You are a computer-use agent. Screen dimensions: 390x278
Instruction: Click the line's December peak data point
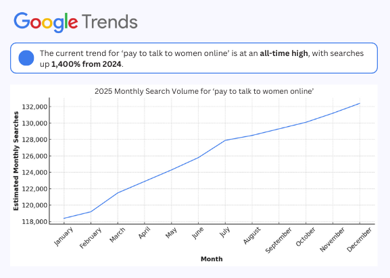pos(360,103)
